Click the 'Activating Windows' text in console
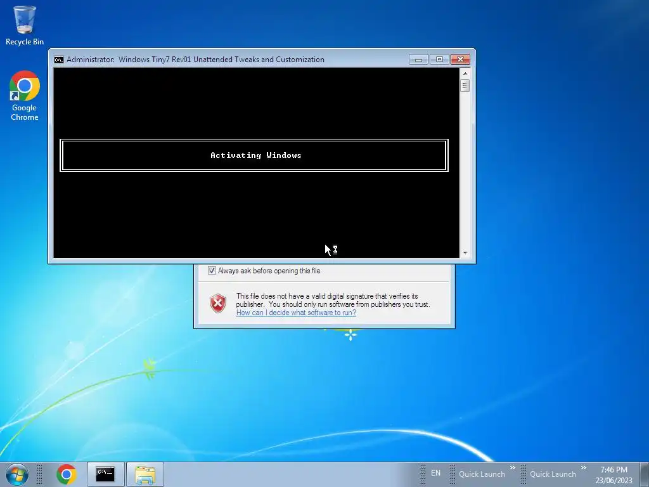 coord(256,155)
